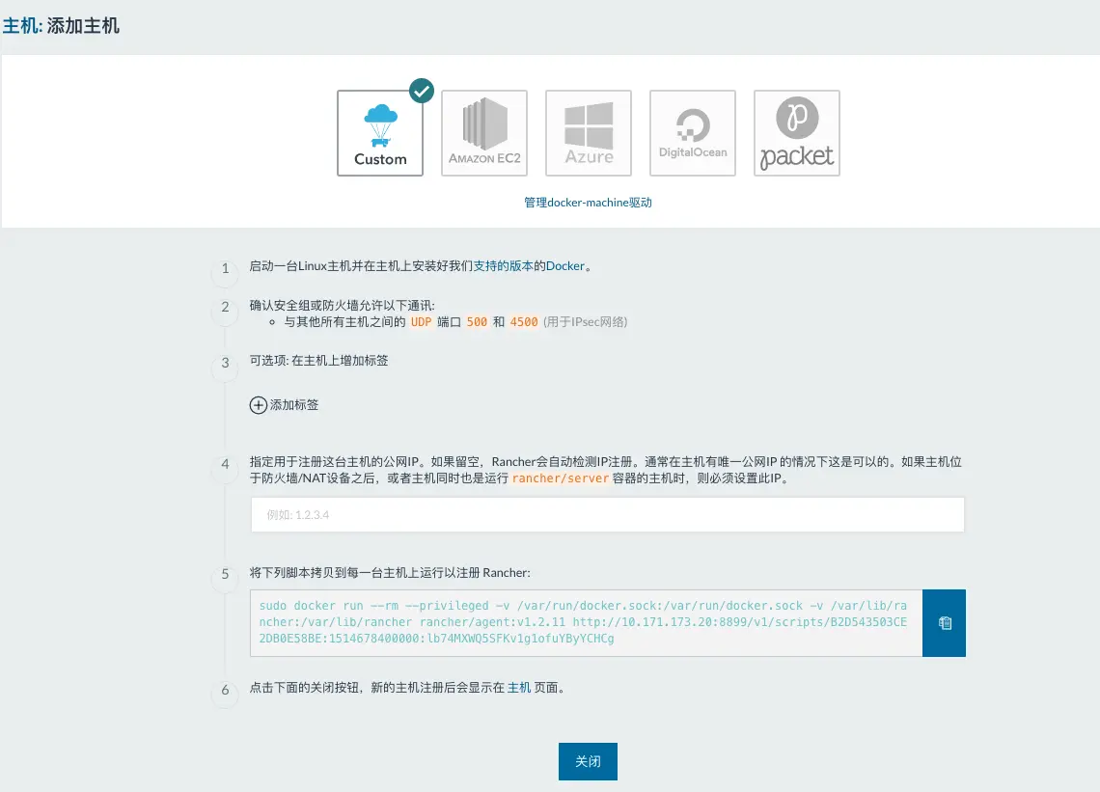Click the plus icon to add a label

tap(259, 405)
